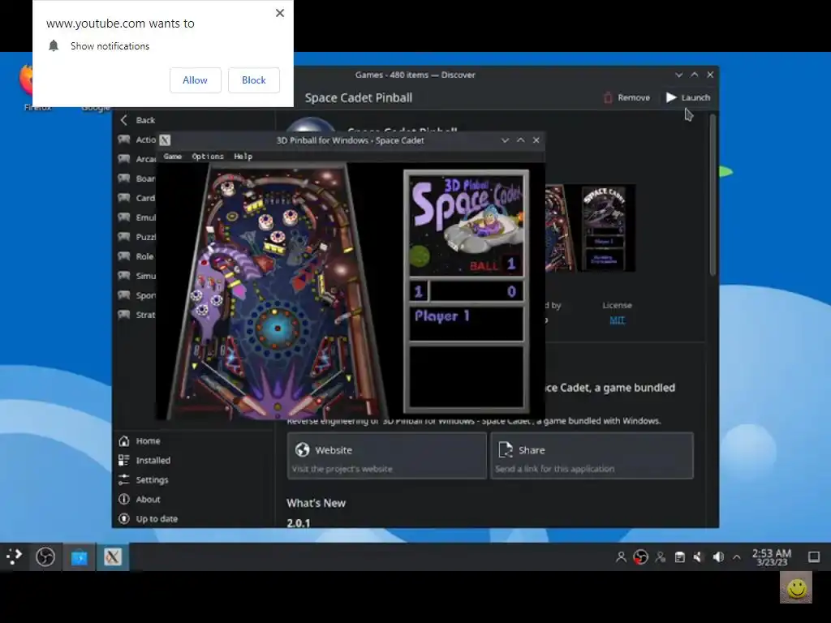The image size is (831, 623).
Task: Switch to Pinball X taskbar icon
Action: point(112,556)
